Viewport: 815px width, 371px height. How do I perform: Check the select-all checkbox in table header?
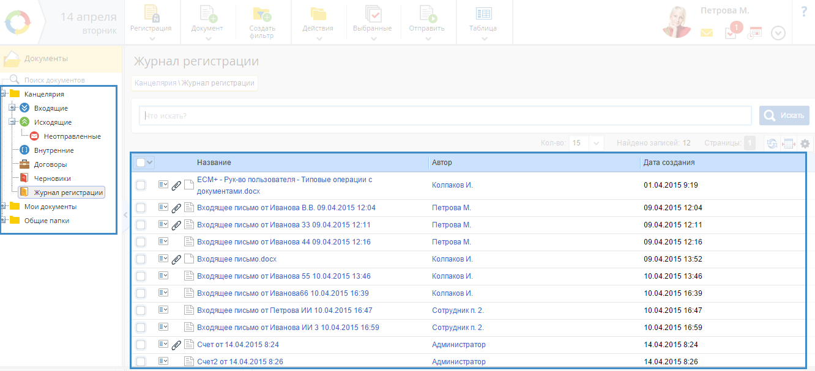click(141, 163)
